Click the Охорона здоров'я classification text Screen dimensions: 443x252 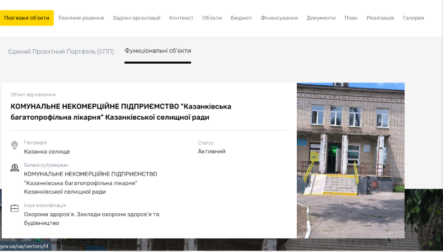91,218
